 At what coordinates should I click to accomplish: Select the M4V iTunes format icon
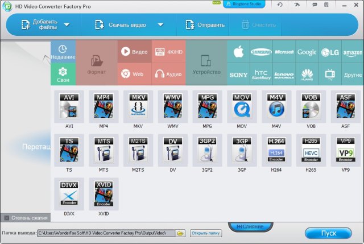point(277,106)
